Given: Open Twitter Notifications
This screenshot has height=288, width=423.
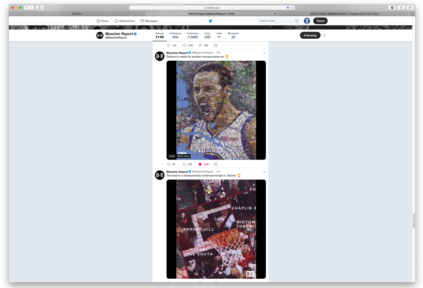Looking at the screenshot, I should click(124, 21).
